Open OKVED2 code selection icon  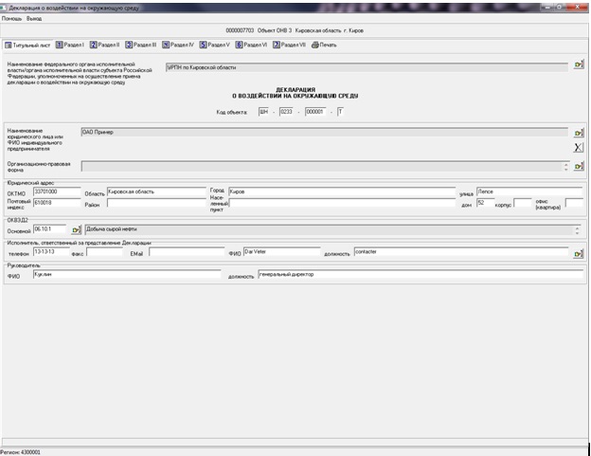point(77,229)
